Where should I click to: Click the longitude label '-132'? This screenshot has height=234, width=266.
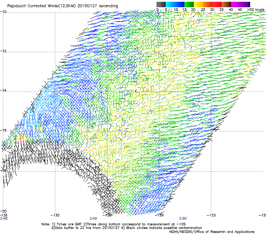coord(55,215)
